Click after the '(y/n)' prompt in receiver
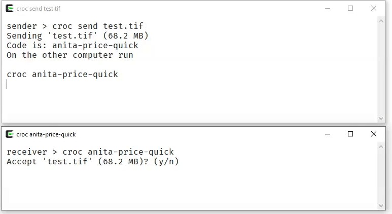392x214 pixels. pos(183,162)
